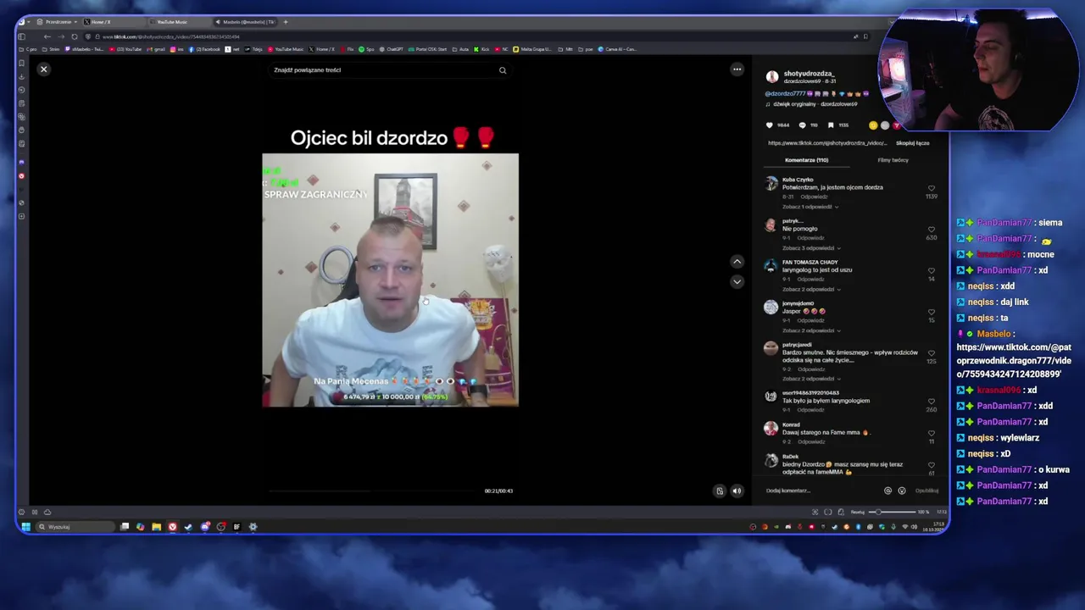Screen dimensions: 1085x610
Task: Like the video with heart icon 9844
Action: pyautogui.click(x=771, y=125)
